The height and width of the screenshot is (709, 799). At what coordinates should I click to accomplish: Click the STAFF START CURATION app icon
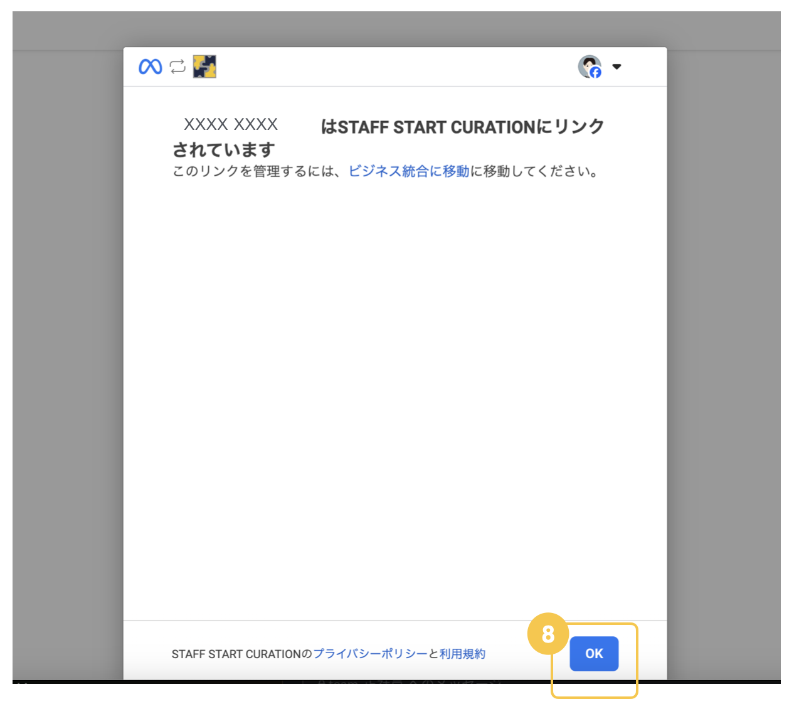point(204,67)
